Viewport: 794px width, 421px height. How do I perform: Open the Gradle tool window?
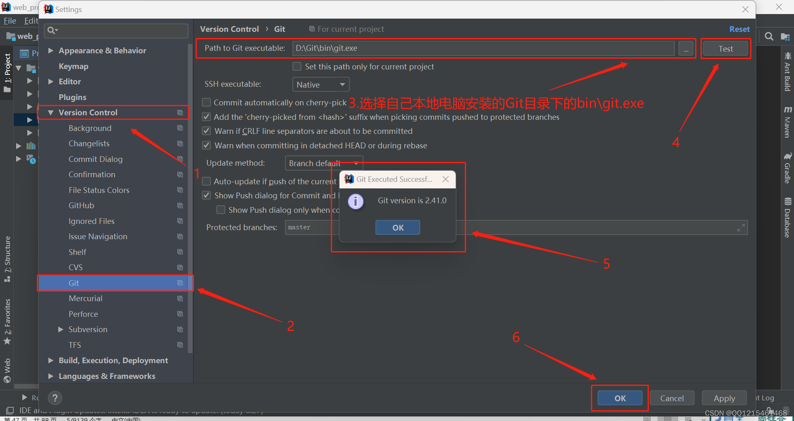click(787, 168)
